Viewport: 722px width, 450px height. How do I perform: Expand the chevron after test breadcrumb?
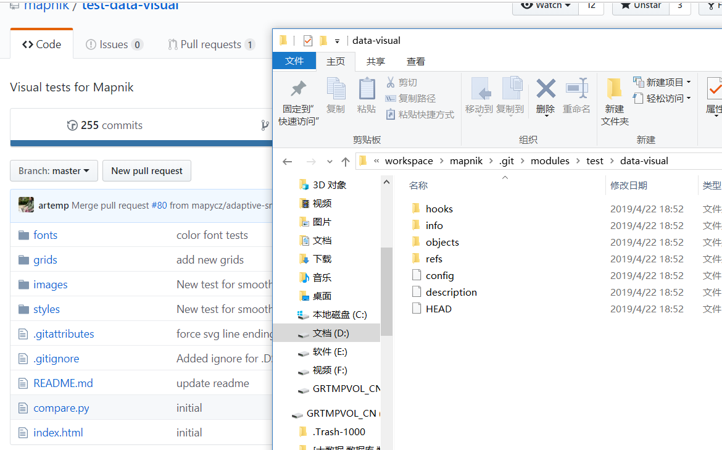tap(612, 160)
